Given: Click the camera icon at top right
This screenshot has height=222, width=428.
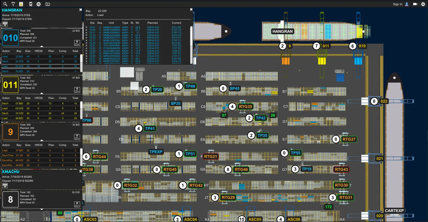Looking at the screenshot, I should pyautogui.click(x=415, y=4).
